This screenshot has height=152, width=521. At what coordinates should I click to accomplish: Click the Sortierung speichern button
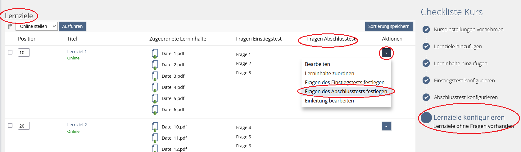tap(388, 26)
